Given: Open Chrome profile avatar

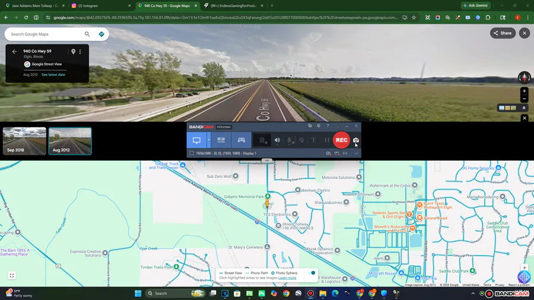Looking at the screenshot, I should 517,17.
